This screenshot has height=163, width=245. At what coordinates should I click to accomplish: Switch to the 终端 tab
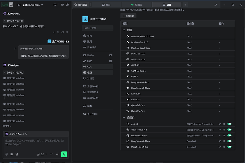tap(106, 5)
